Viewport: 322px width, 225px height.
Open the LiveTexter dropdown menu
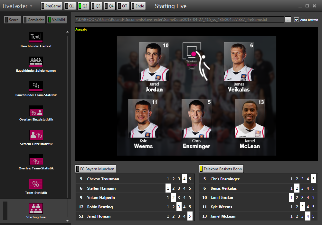17,6
